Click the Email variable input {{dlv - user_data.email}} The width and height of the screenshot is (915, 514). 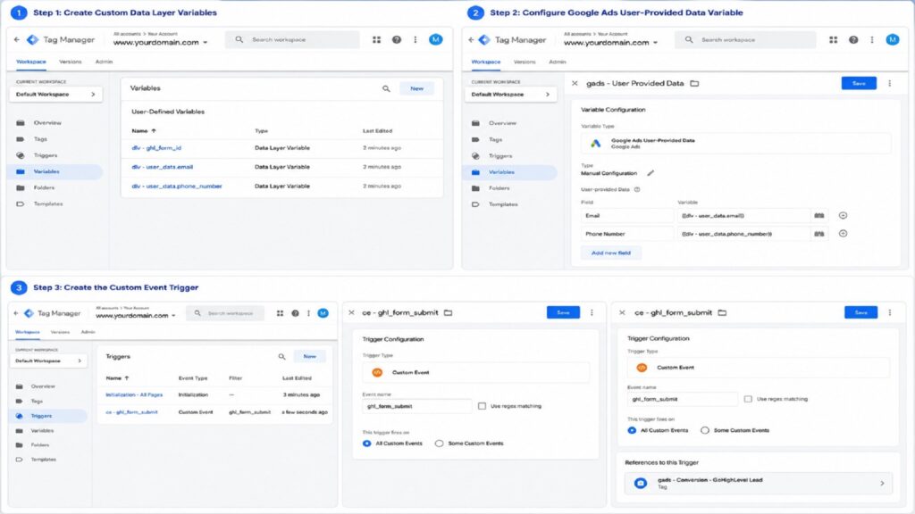click(x=744, y=216)
